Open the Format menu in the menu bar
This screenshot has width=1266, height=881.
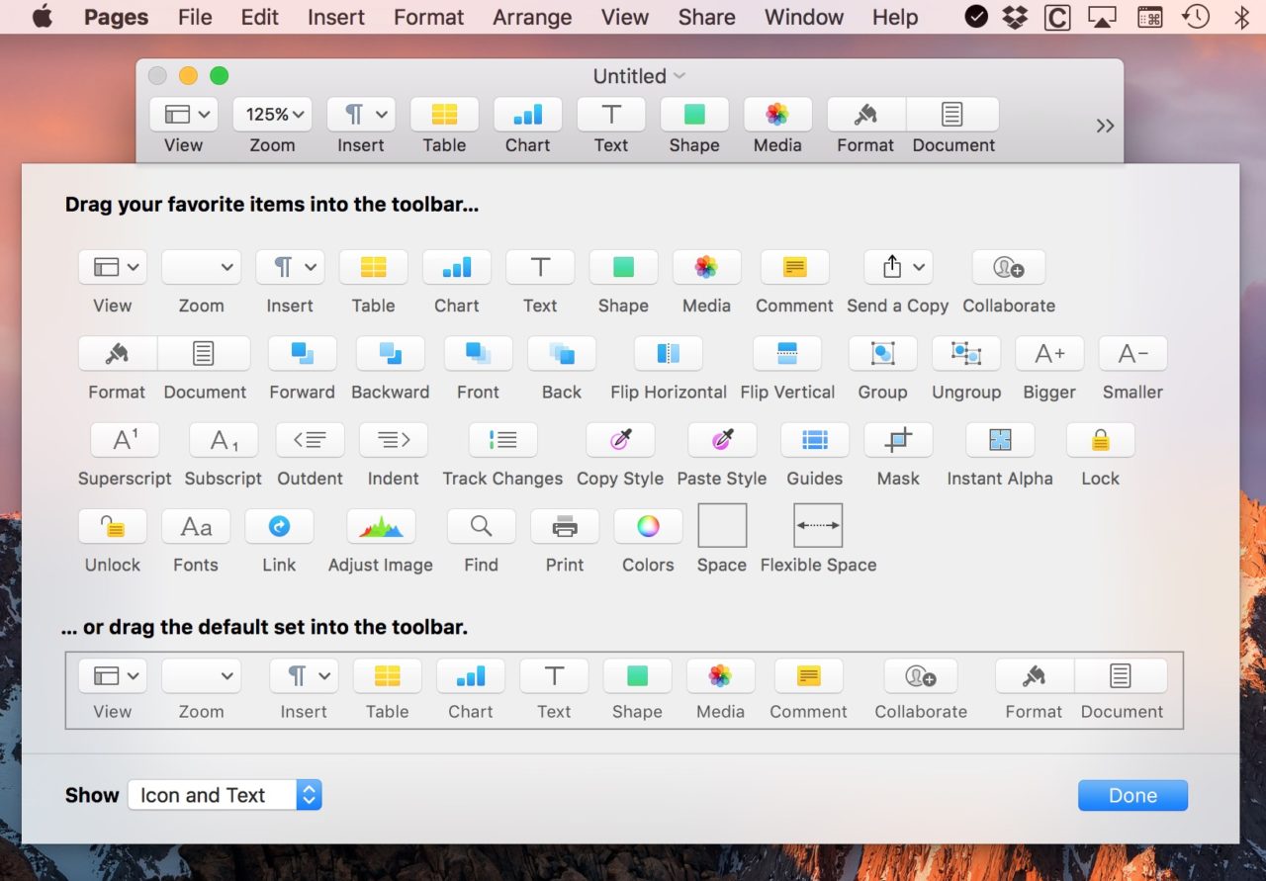coord(428,17)
